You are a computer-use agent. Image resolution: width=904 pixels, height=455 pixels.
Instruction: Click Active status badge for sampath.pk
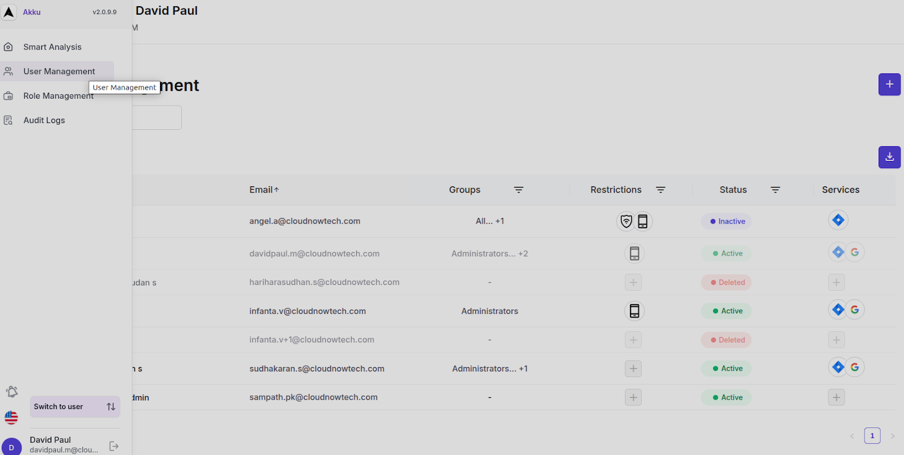[x=727, y=397]
